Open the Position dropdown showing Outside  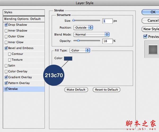[x=83, y=28]
